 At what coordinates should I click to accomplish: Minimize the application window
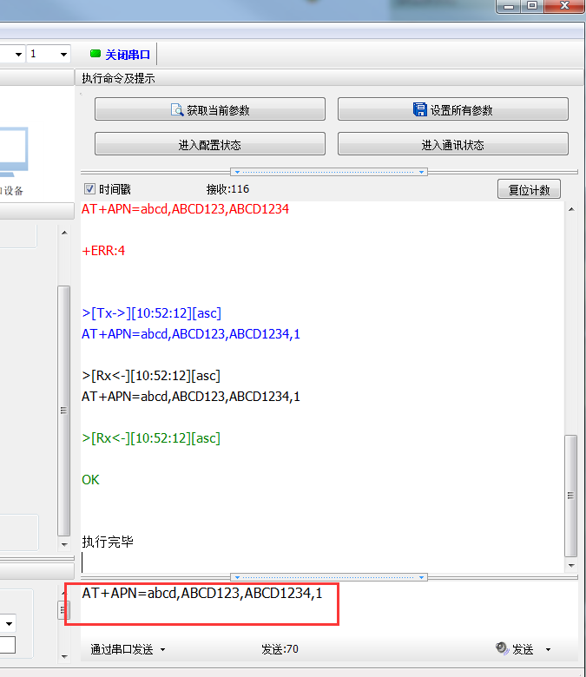[508, 6]
